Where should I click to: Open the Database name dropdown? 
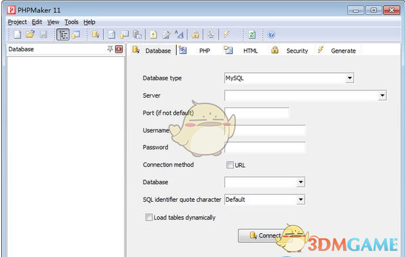(x=301, y=182)
